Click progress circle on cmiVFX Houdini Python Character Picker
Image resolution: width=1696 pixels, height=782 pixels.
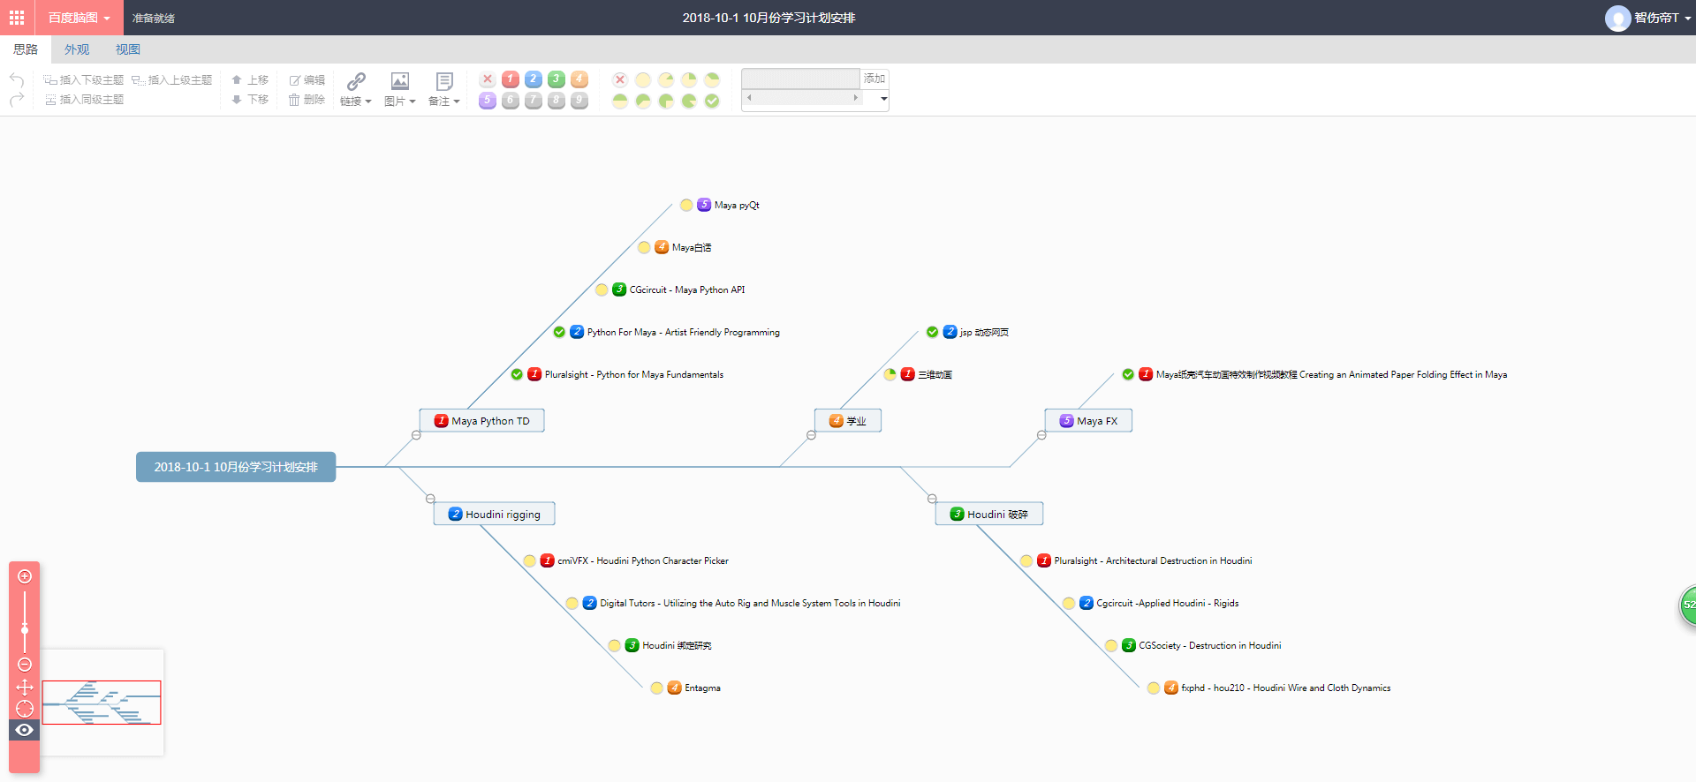529,560
